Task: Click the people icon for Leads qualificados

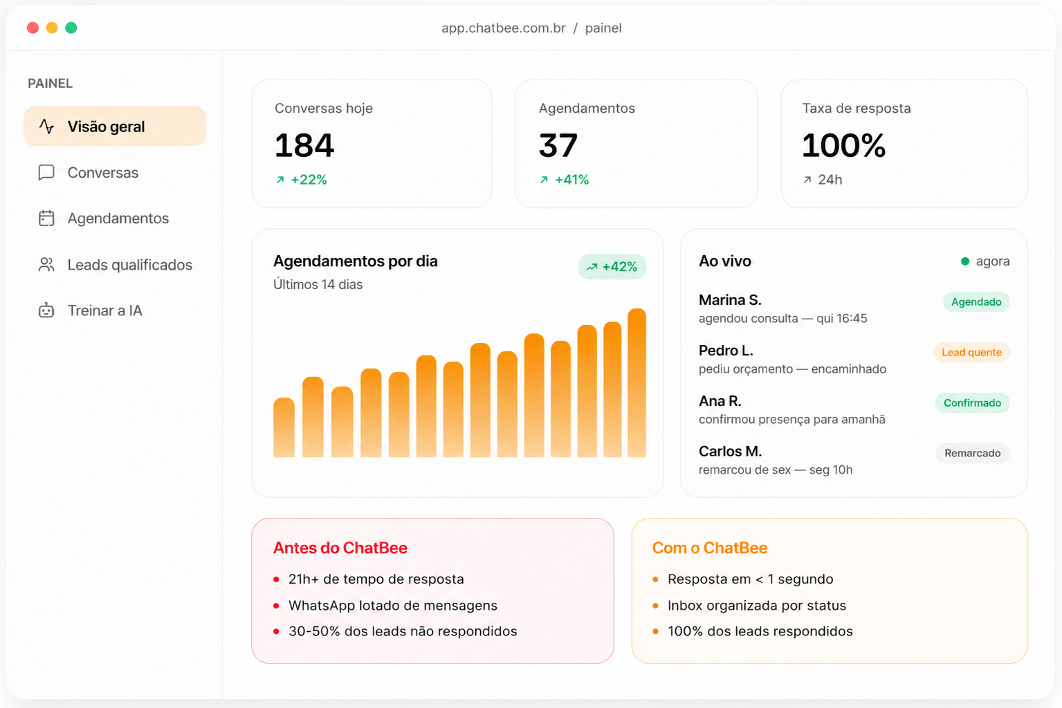Action: click(46, 265)
